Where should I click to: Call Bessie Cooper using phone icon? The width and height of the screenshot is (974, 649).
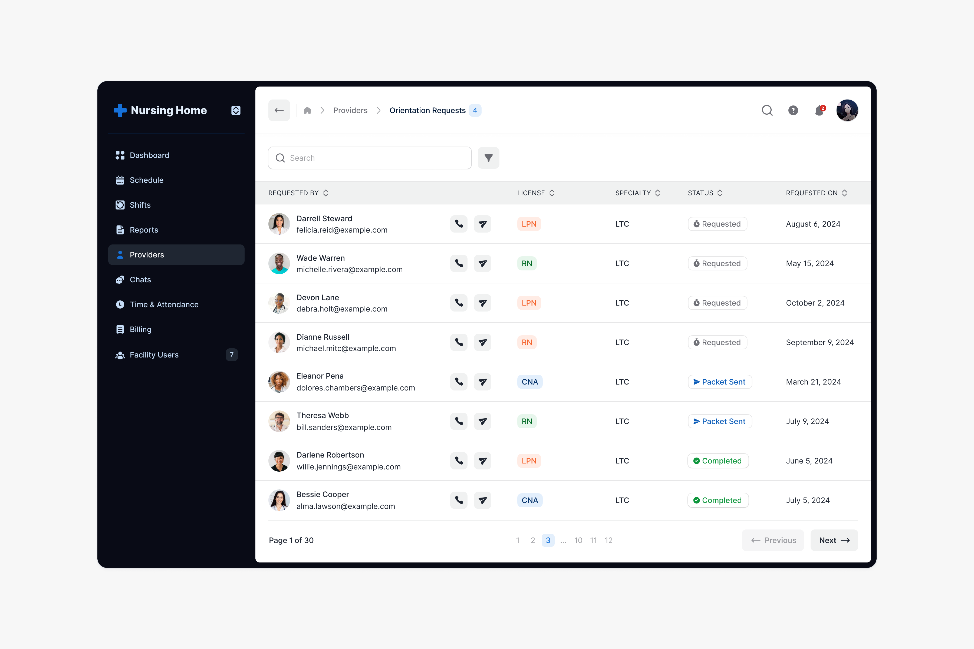click(459, 500)
